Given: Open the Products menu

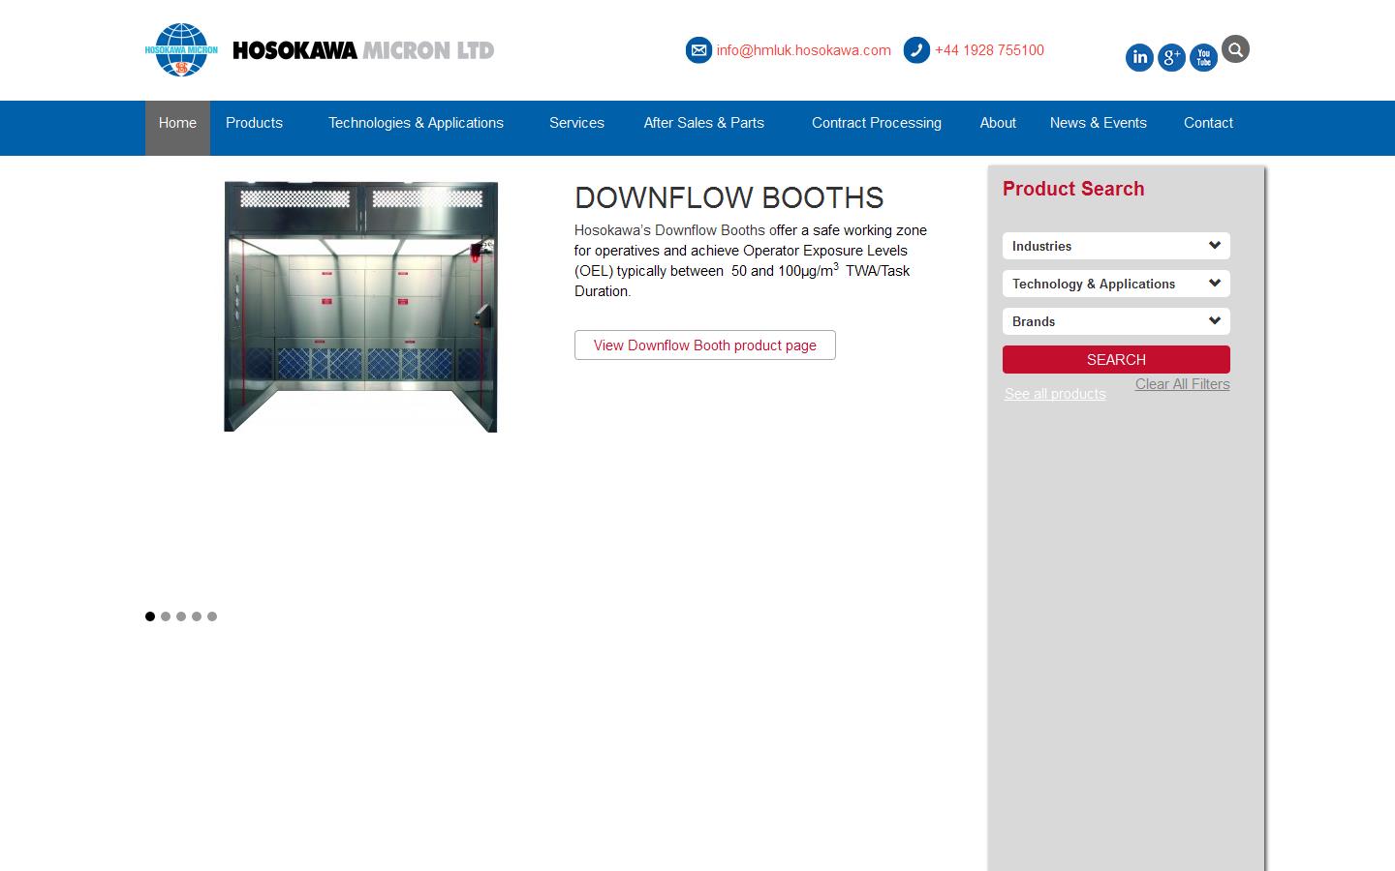Looking at the screenshot, I should pyautogui.click(x=254, y=123).
